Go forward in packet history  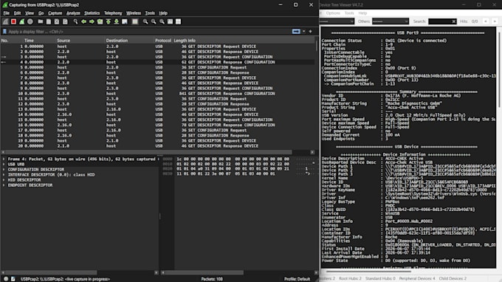pyautogui.click(x=92, y=21)
